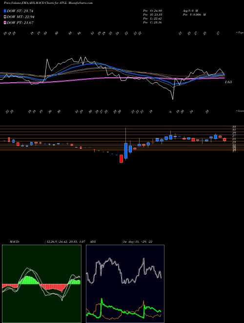Open the ADX indicator chart panel
This screenshot has height=323, width=244.
(x=125, y=284)
